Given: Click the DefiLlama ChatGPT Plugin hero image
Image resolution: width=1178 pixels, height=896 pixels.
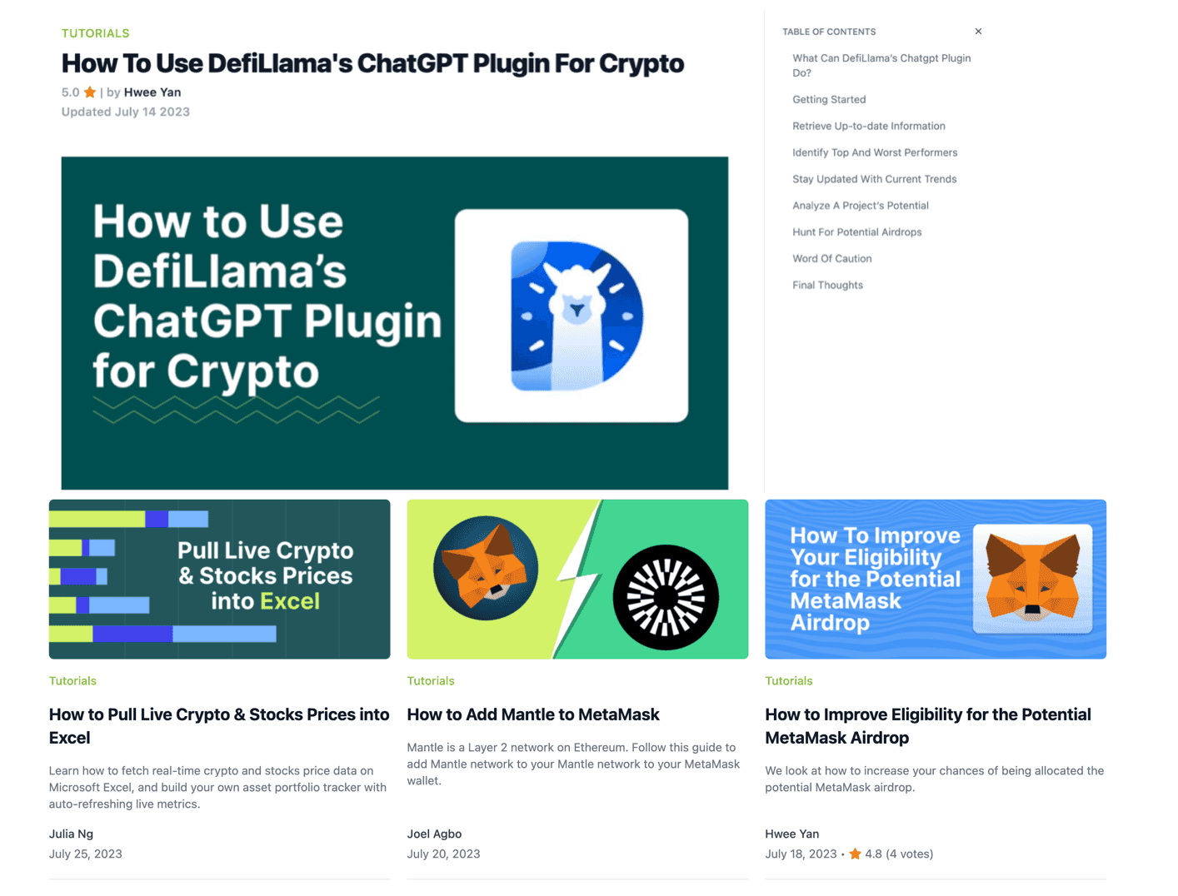Looking at the screenshot, I should [x=395, y=323].
